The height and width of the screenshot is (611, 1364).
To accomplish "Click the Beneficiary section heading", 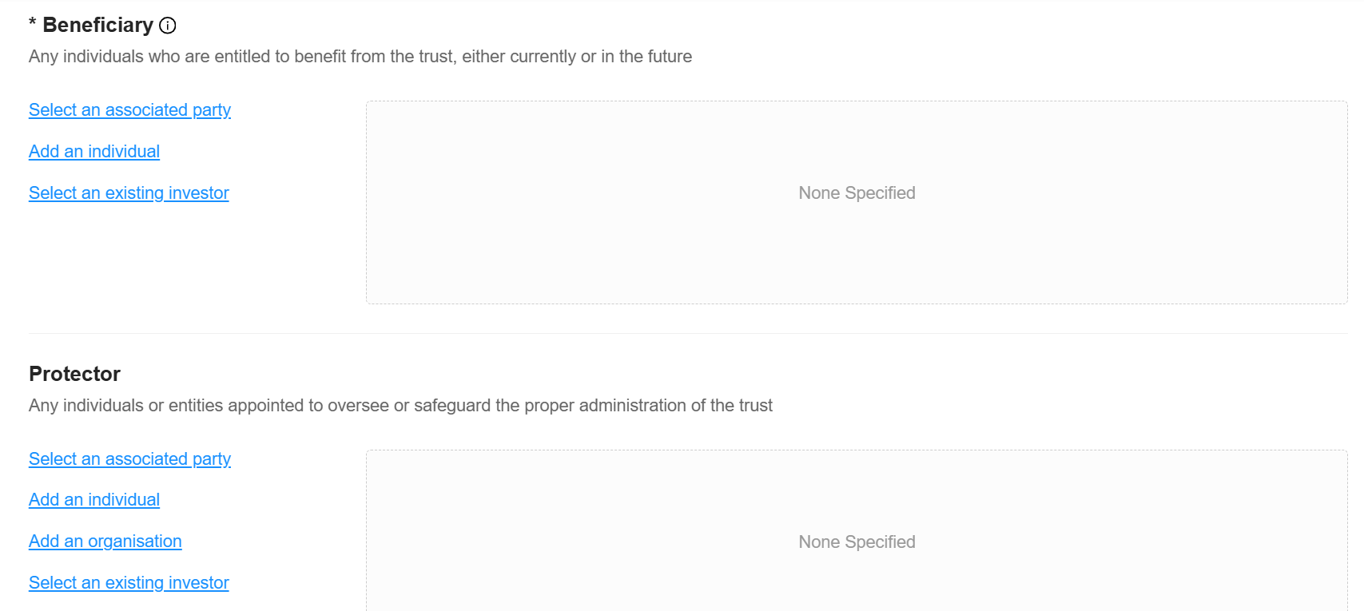I will click(x=97, y=26).
